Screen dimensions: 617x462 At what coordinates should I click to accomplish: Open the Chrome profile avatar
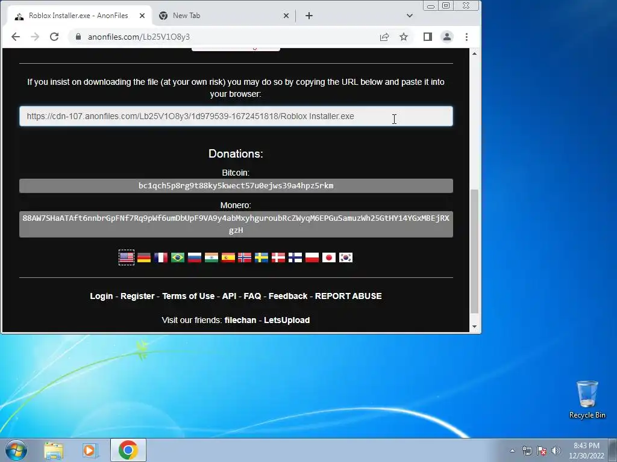447,37
